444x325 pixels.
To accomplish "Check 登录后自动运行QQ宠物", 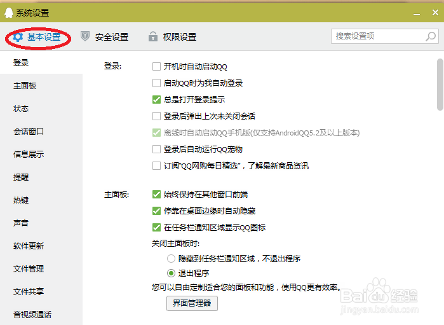I will (157, 149).
